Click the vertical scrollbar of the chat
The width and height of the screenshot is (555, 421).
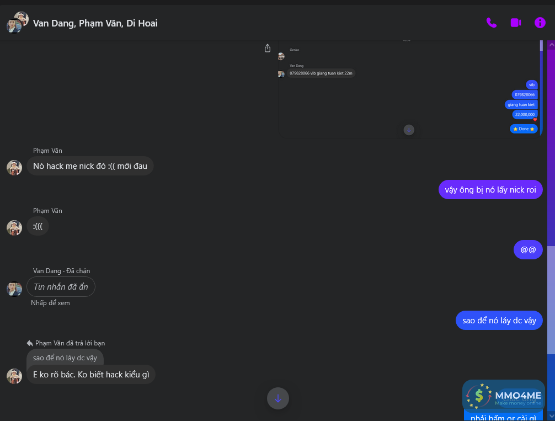pos(552,221)
